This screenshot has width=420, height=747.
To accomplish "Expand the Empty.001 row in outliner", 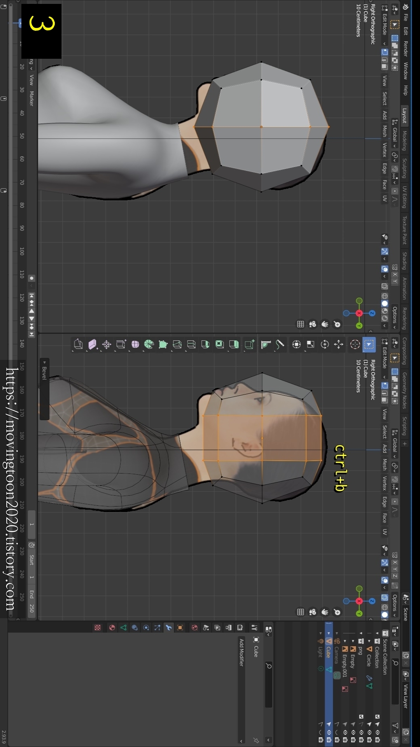I will tap(345, 641).
